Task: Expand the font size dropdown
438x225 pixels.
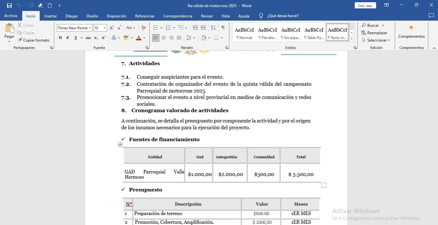Action: pos(104,28)
